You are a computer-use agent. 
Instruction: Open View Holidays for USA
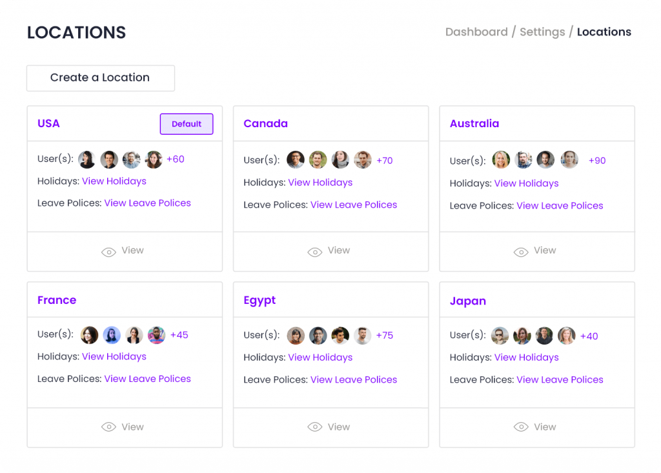tap(114, 181)
